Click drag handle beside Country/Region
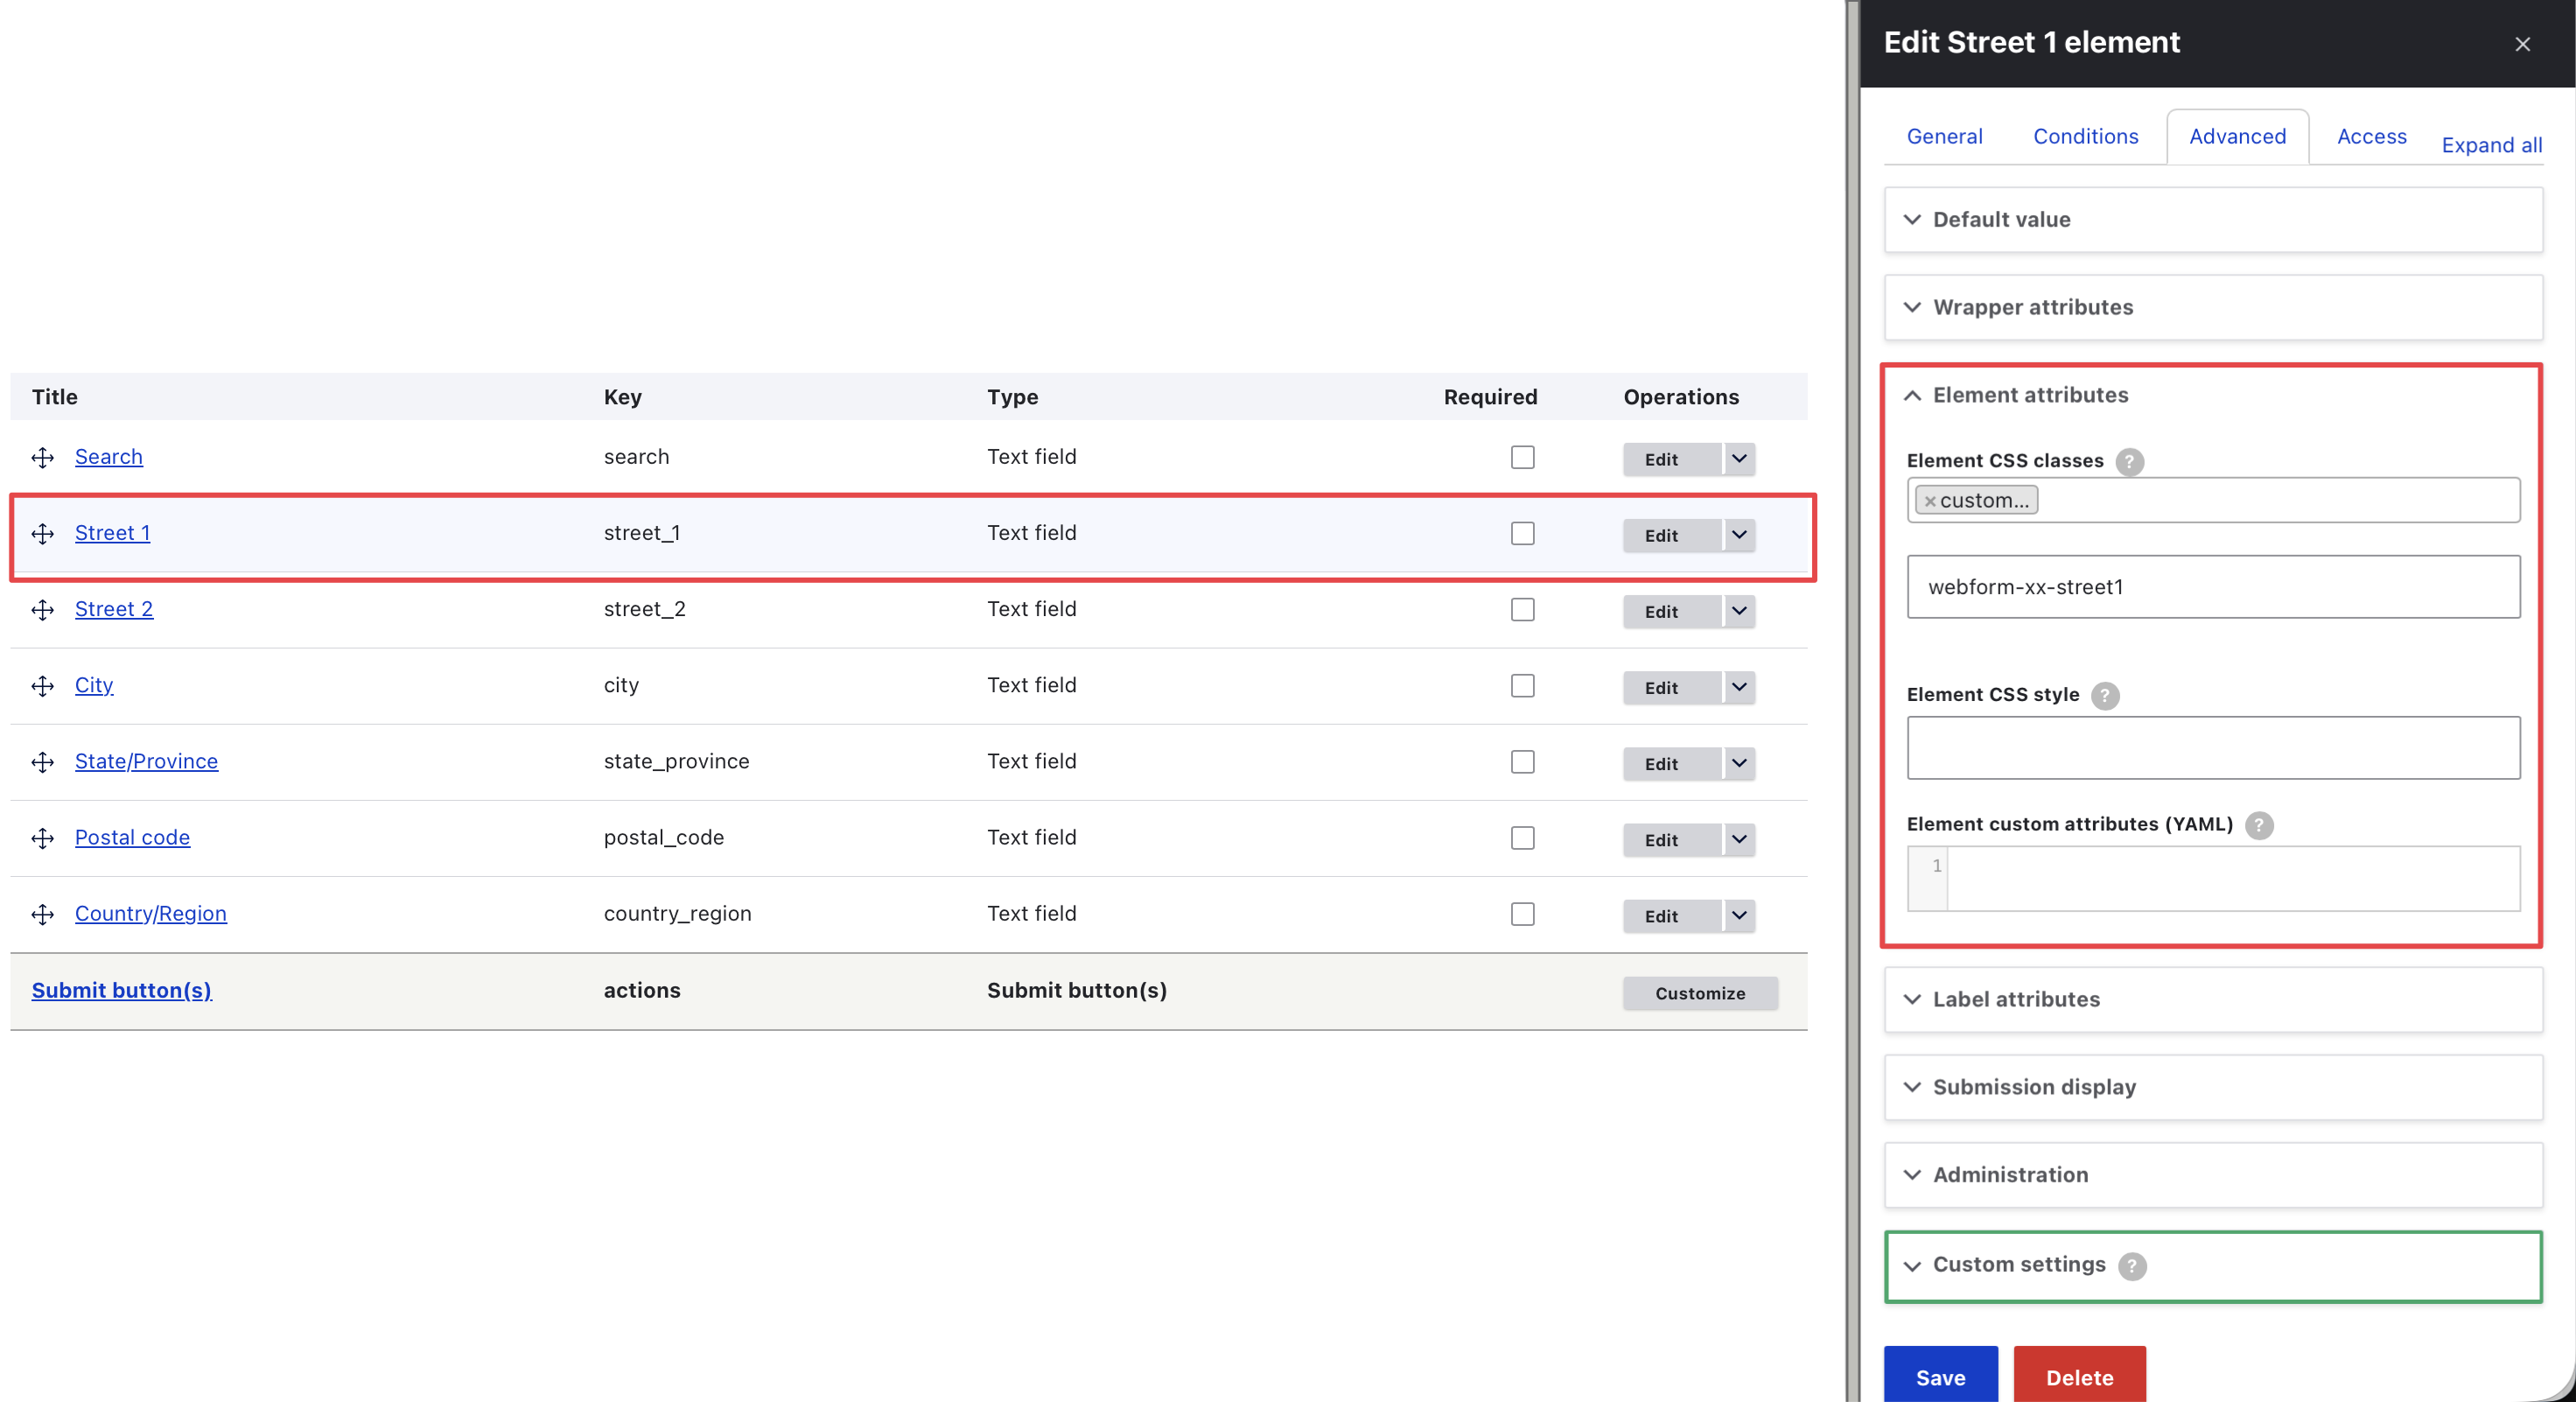Image resolution: width=2576 pixels, height=1402 pixels. pos(42,914)
